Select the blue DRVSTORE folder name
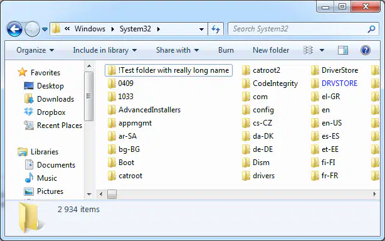This screenshot has height=241, width=385. (339, 83)
